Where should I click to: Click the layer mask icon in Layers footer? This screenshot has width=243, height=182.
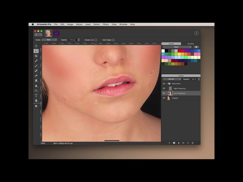(174, 143)
